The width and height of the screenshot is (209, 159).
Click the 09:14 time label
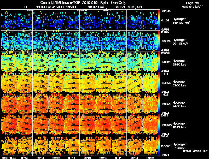pos(72,158)
